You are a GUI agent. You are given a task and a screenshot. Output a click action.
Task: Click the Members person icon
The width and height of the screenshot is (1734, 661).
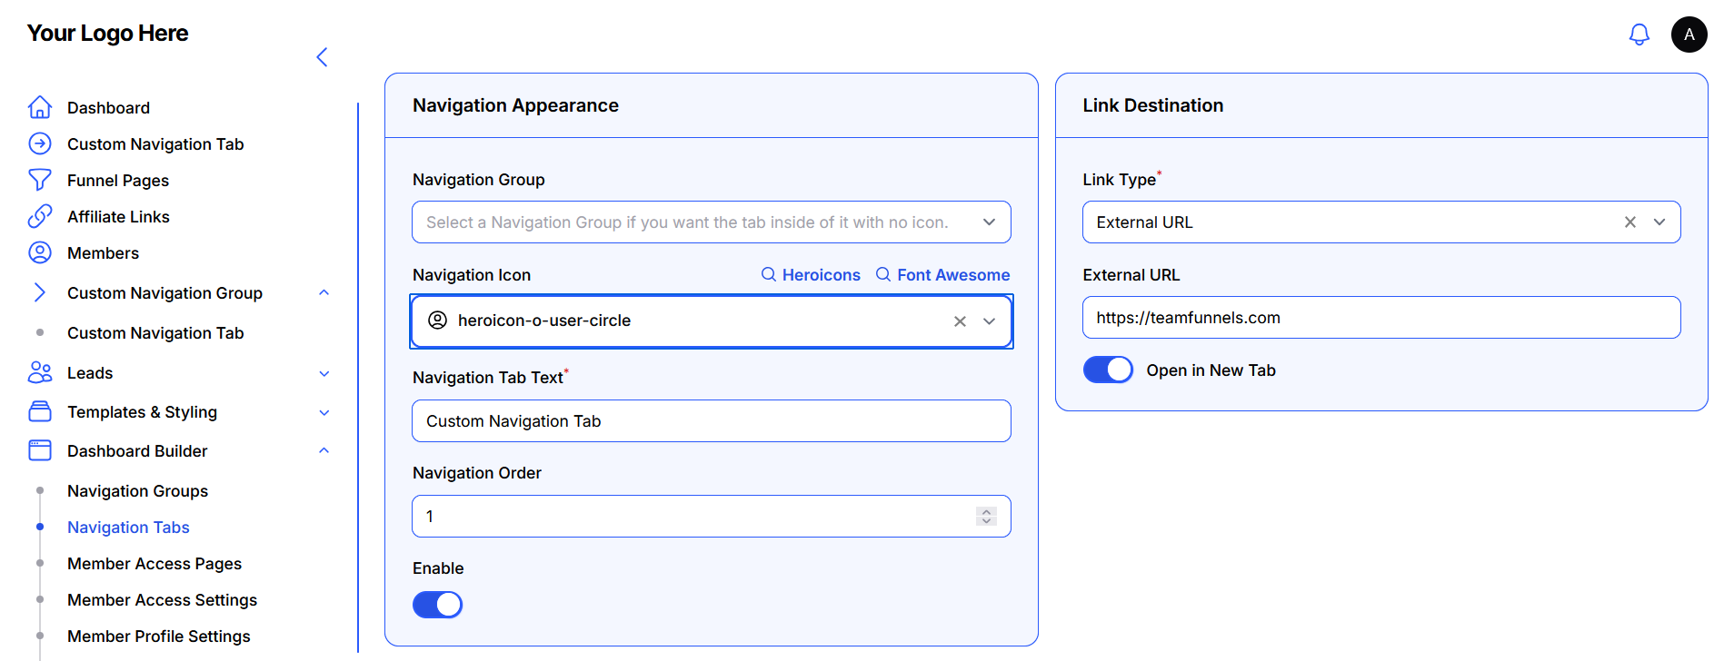click(40, 252)
